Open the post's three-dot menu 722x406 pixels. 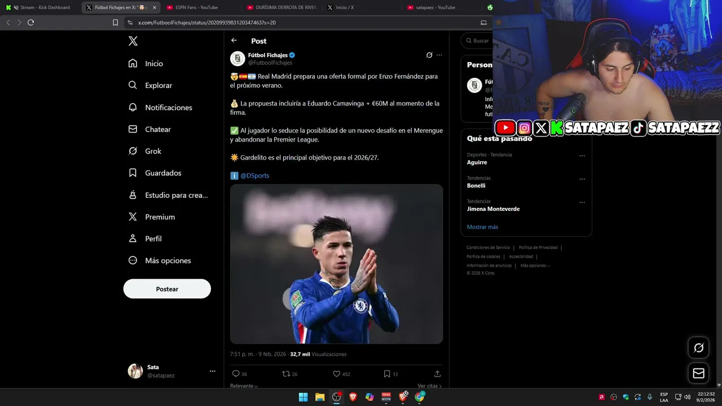[439, 55]
